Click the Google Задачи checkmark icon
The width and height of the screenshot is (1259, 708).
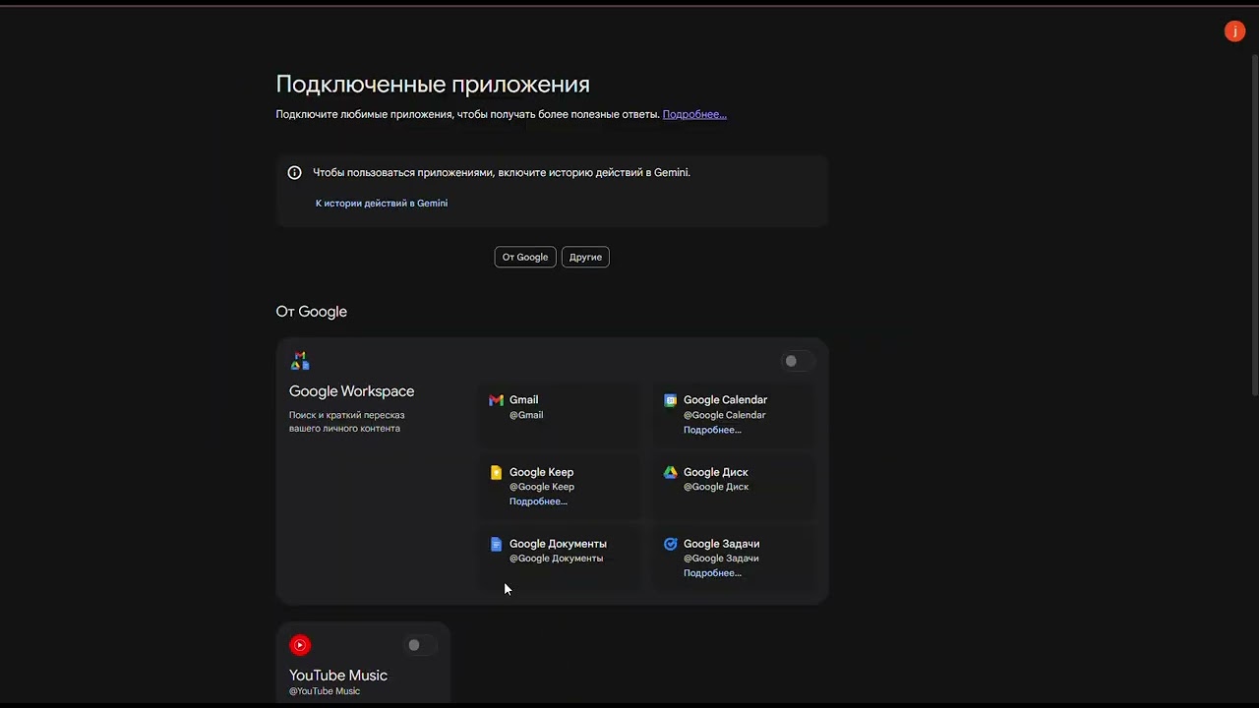pyautogui.click(x=670, y=544)
